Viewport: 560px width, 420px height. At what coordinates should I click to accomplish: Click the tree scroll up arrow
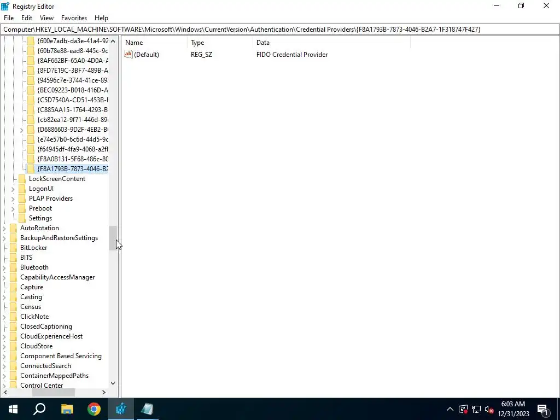pos(113,41)
